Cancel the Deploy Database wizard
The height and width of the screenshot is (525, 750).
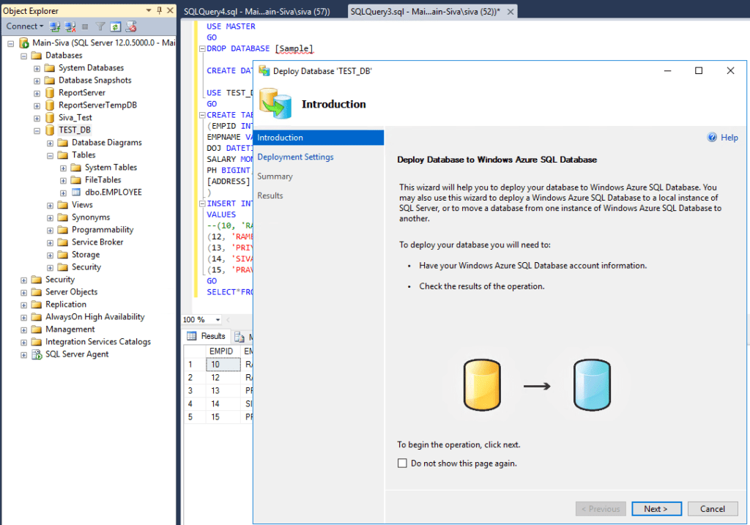(x=712, y=509)
